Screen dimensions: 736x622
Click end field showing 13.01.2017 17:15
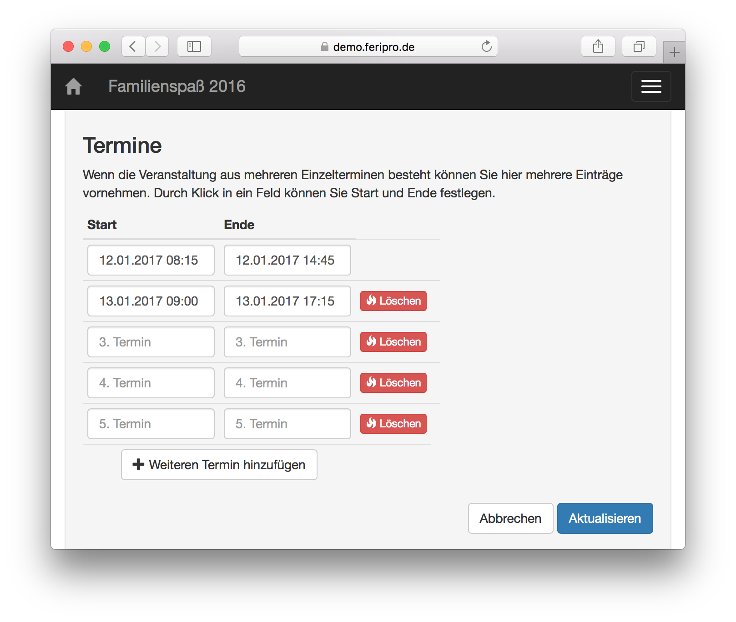[287, 301]
